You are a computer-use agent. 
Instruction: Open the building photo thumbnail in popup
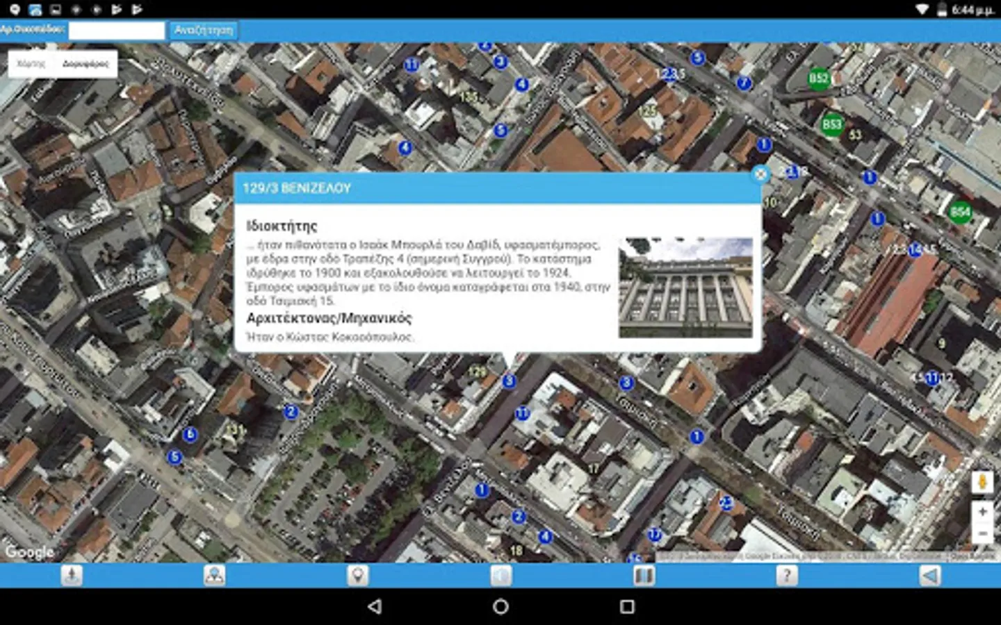click(x=685, y=288)
